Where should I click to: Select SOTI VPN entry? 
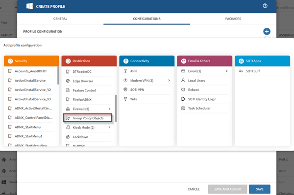(x=147, y=89)
